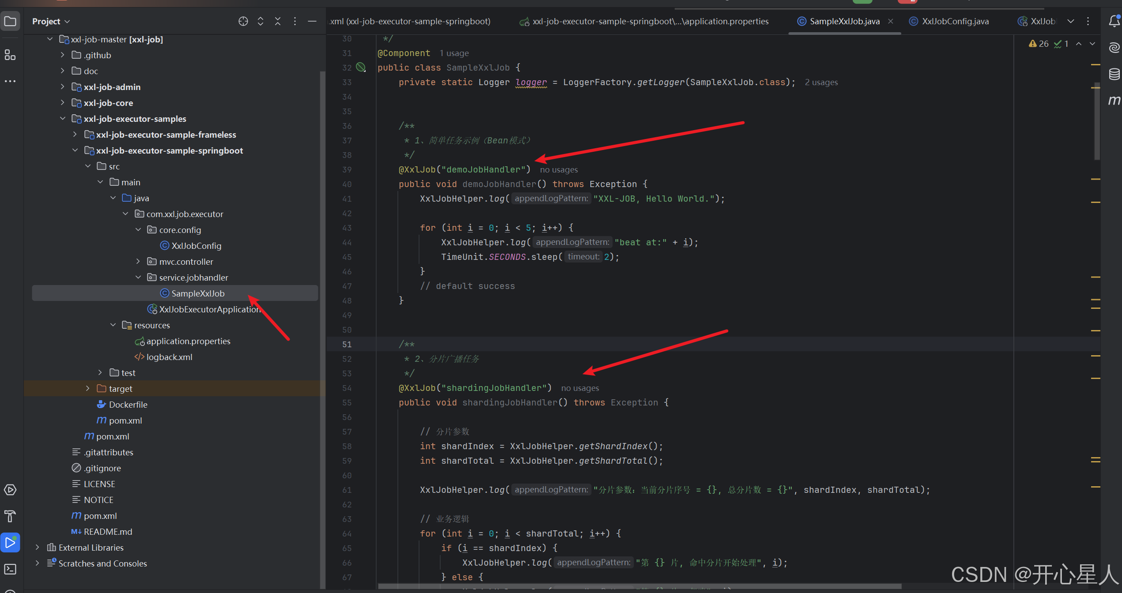Click the 2 usages hint beside logger
This screenshot has width=1122, height=593.
[820, 83]
